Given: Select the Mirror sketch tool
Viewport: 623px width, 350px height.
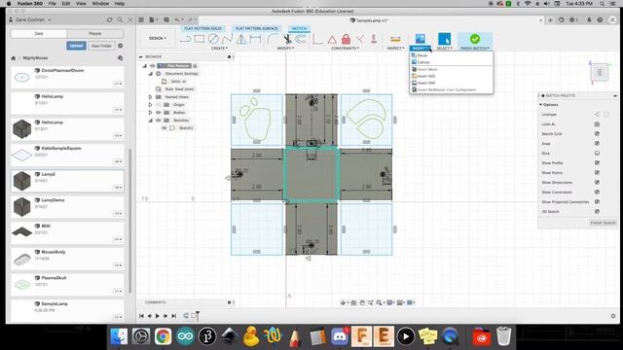Looking at the screenshot, I should click(x=241, y=39).
